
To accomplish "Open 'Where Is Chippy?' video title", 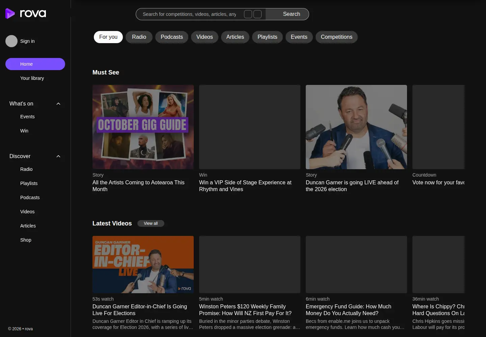I will click(x=438, y=310).
